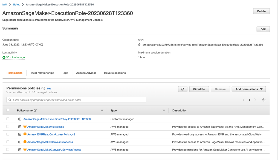Screen dimensions: 278x160
Task: Click the search magnifier icon in filter box
Action: [x=10, y=100]
